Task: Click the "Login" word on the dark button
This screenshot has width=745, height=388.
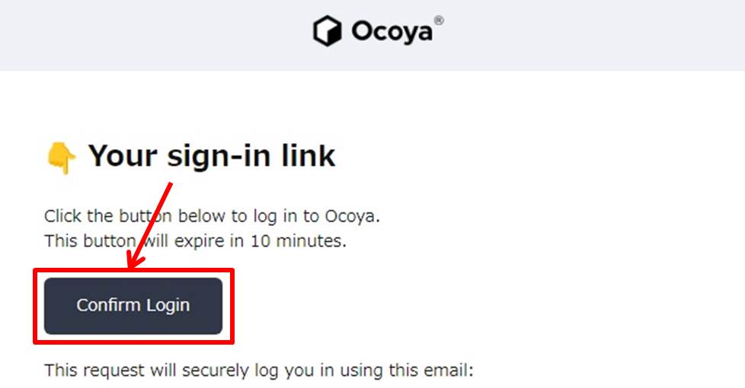Action: tap(168, 306)
